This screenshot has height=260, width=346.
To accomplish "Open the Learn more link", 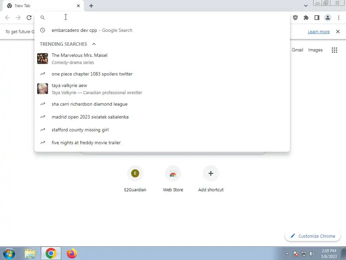I will (x=319, y=31).
